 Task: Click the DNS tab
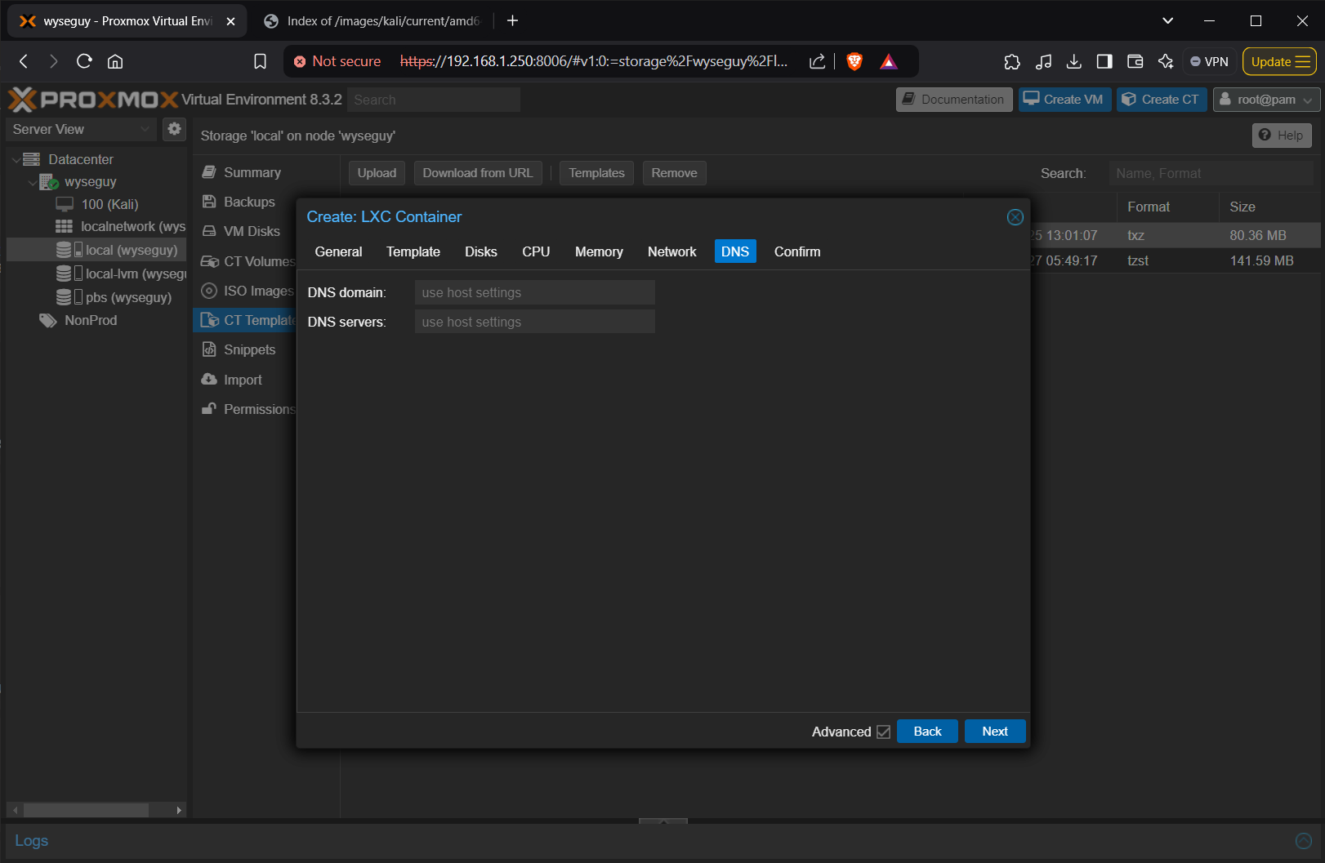[735, 251]
